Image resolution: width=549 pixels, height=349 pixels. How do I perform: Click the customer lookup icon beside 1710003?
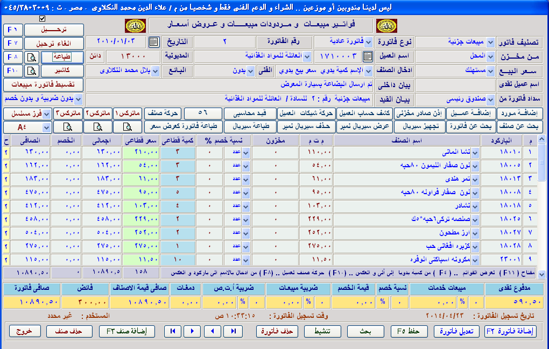pos(368,56)
